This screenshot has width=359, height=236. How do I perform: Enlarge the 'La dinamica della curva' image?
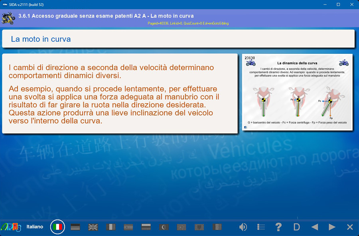[297, 92]
